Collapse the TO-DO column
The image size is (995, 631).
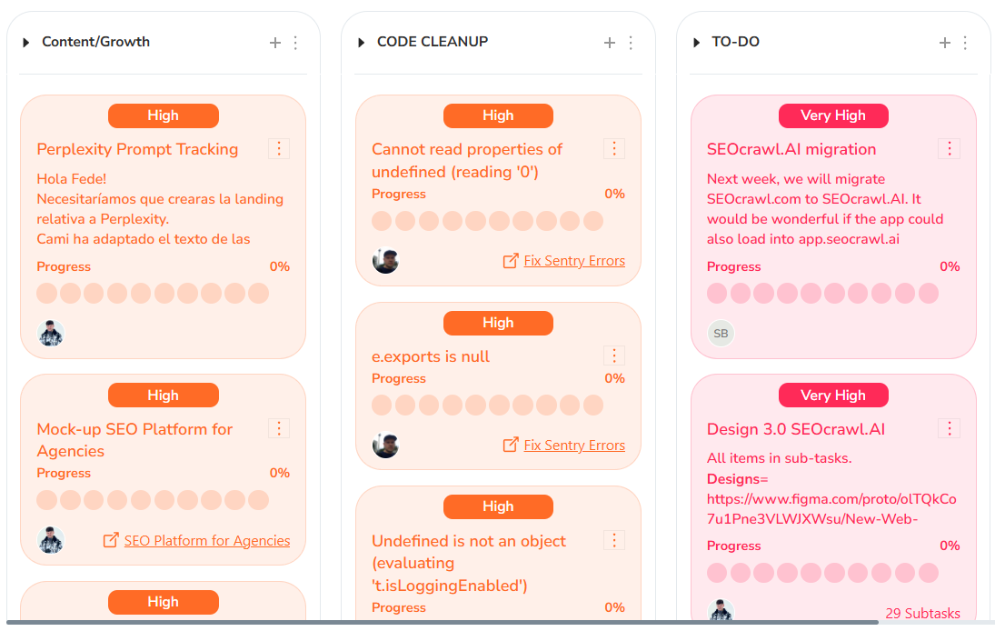point(696,42)
